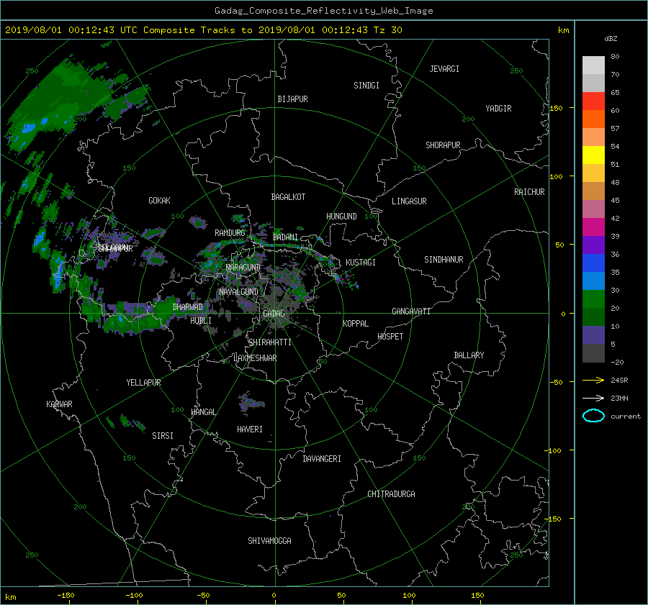Image resolution: width=648 pixels, height=605 pixels.
Task: Select the red 65 dBZ color swatch
Action: [x=593, y=101]
